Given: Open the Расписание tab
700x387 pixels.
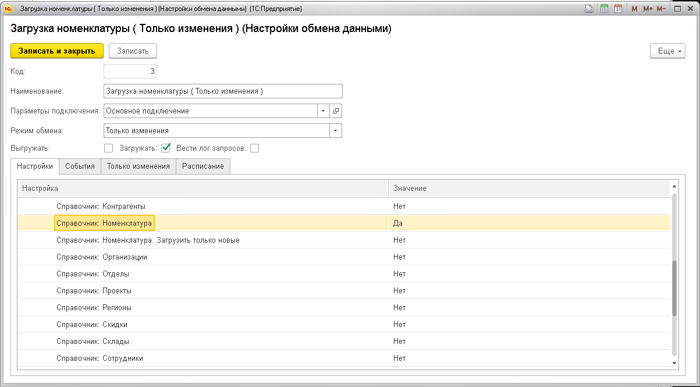Looking at the screenshot, I should pos(203,166).
